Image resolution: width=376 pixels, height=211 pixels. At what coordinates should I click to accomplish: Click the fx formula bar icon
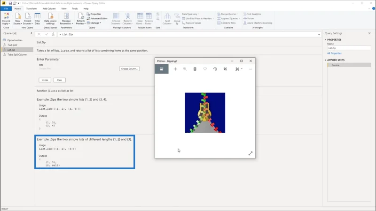[x=53, y=34]
